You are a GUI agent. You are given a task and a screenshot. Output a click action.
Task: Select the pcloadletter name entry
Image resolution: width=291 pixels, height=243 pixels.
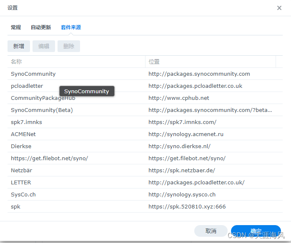pos(27,86)
